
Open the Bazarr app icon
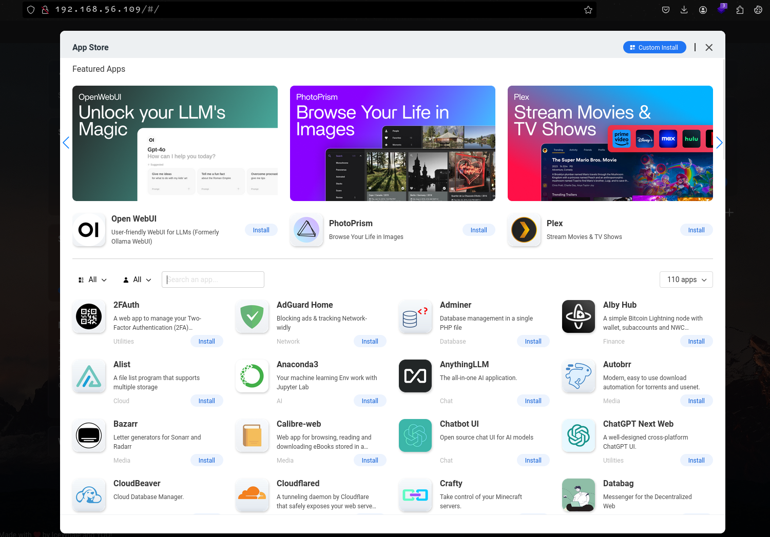click(x=89, y=435)
